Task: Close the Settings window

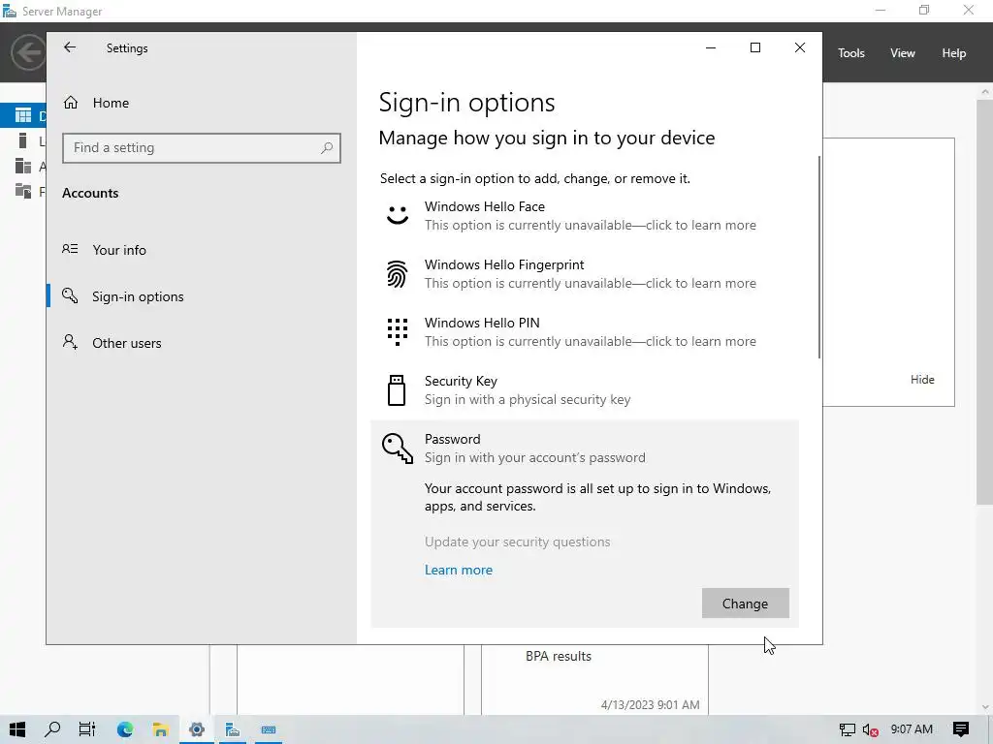Action: [x=800, y=47]
